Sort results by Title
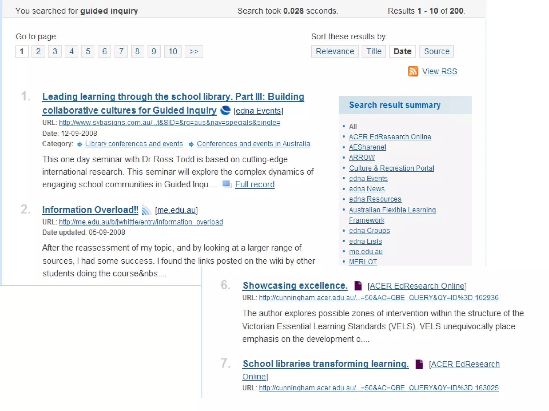 [373, 51]
